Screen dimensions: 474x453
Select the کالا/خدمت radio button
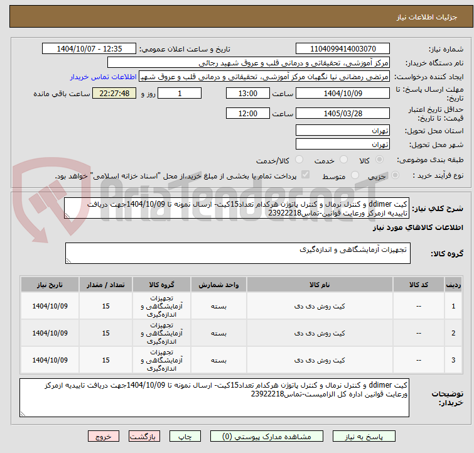coord(299,160)
